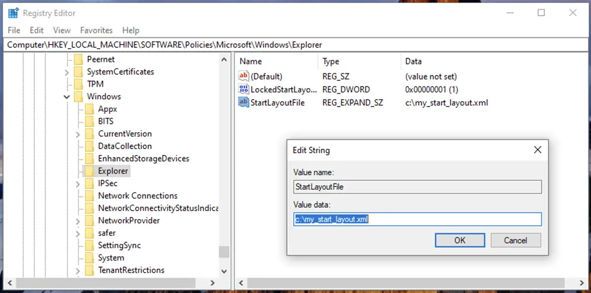Click the Value data input field
The image size is (591, 293).
pyautogui.click(x=417, y=219)
